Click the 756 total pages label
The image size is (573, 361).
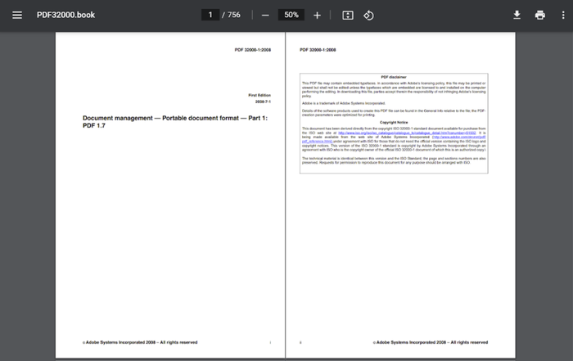(234, 15)
